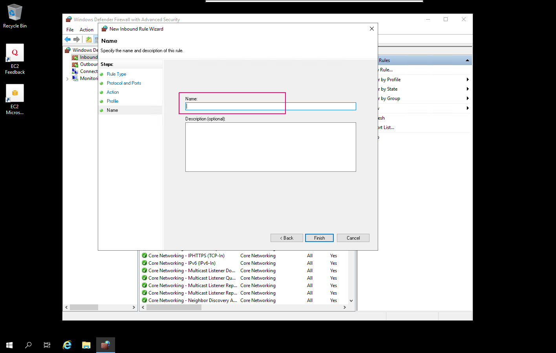Open the View submenu arrow in Actions
Viewport: 556px width, 353px height.
pos(468,108)
